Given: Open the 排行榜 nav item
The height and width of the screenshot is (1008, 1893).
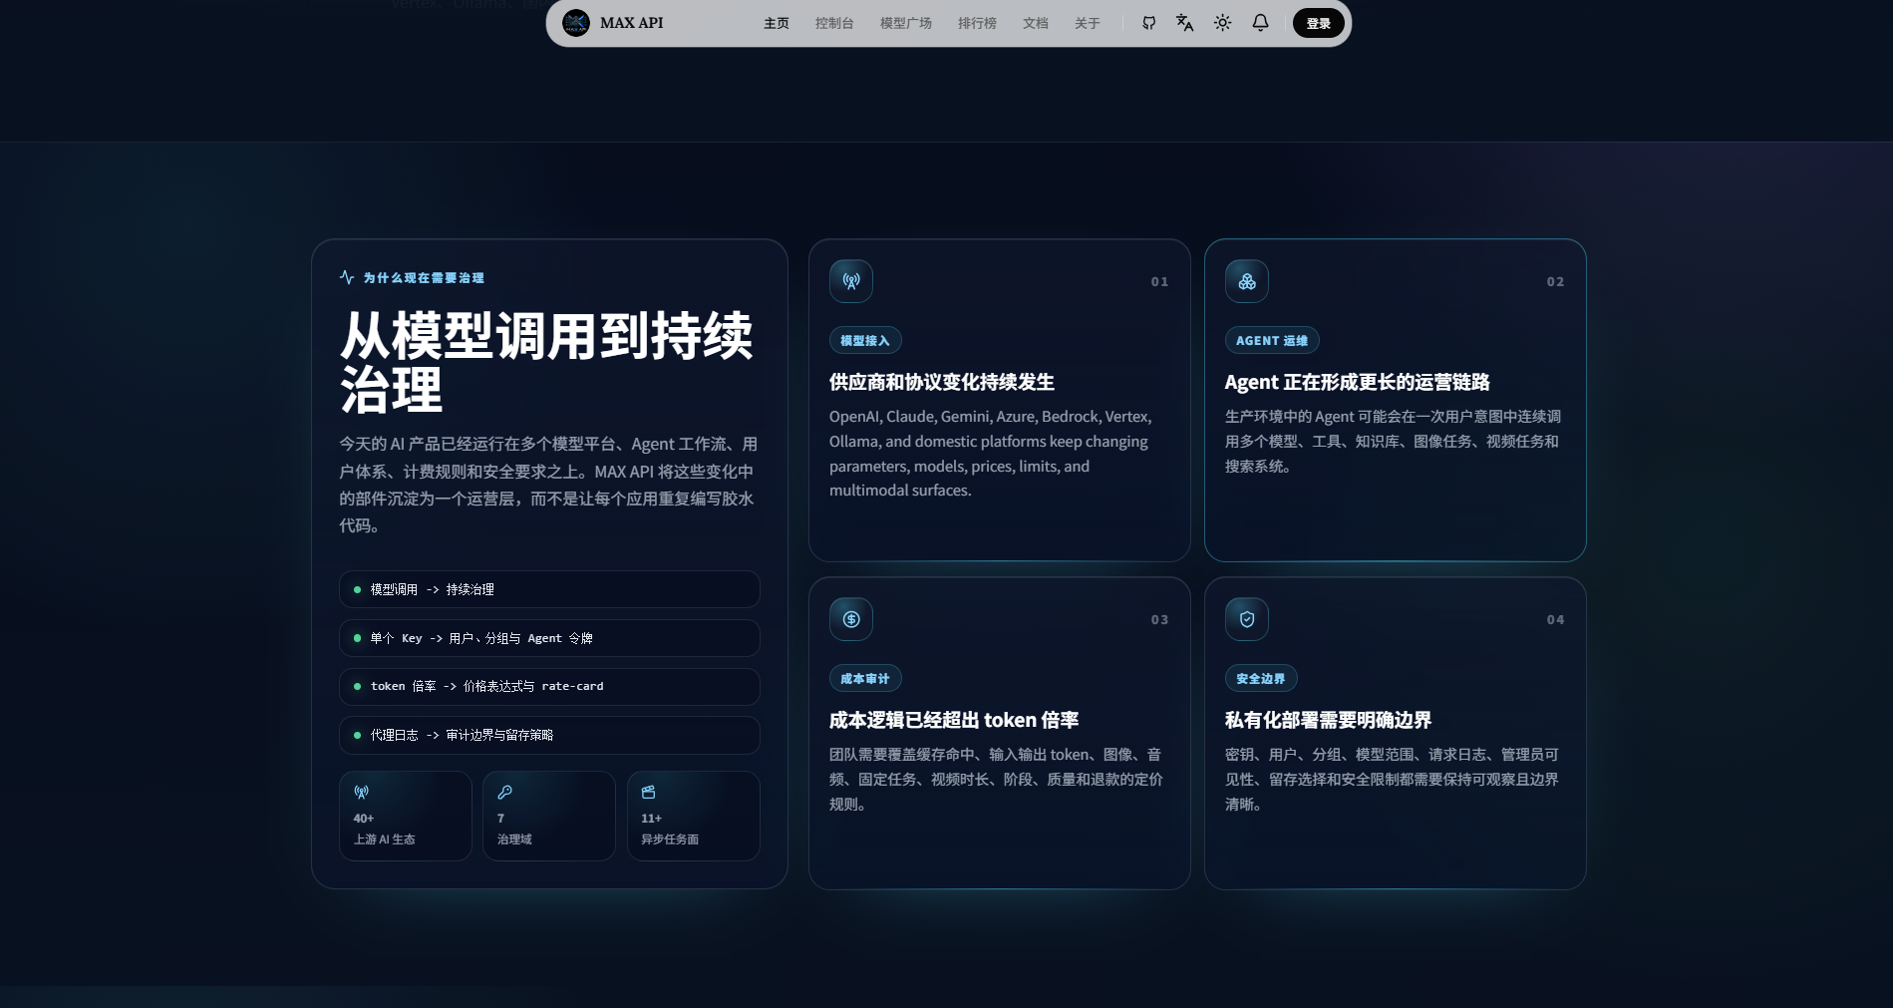Looking at the screenshot, I should [977, 23].
